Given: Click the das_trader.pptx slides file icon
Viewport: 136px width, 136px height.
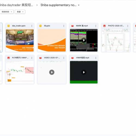Looking at the screenshot, I should (x=8, y=26).
